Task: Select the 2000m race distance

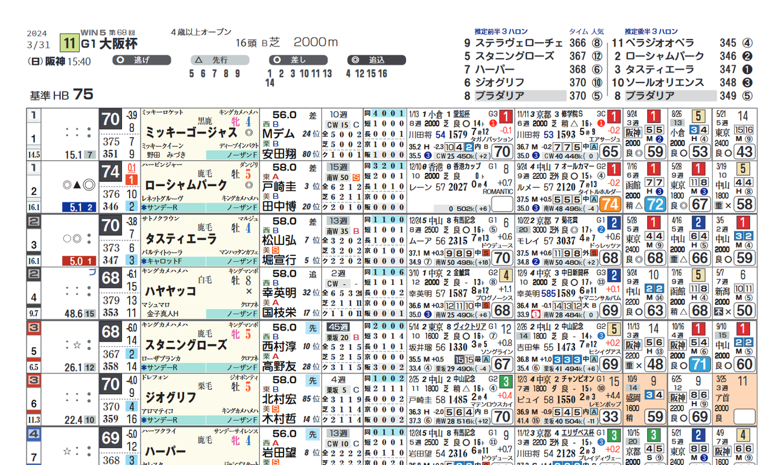Action: tap(315, 42)
